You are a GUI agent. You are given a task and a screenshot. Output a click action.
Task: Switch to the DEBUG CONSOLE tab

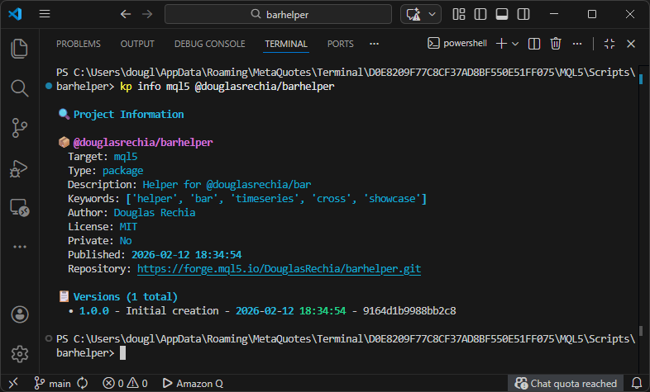209,44
